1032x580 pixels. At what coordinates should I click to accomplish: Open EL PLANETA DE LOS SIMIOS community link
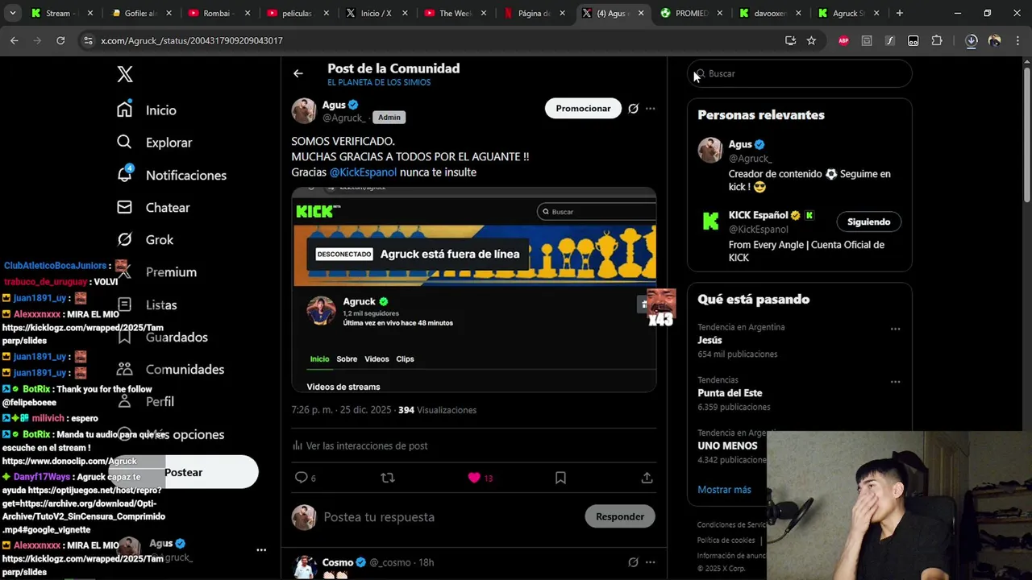[x=379, y=82]
